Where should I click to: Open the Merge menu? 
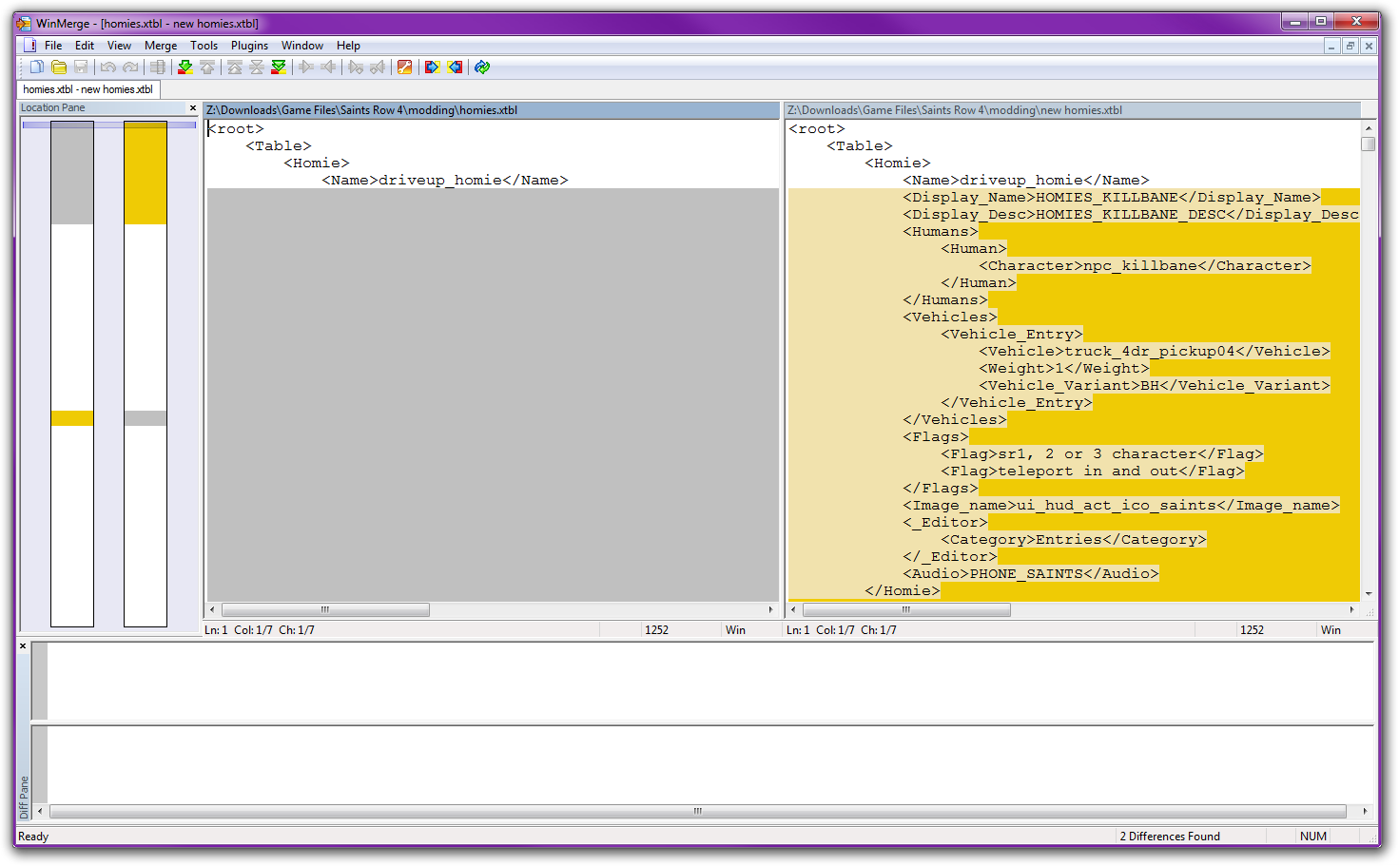tap(161, 46)
